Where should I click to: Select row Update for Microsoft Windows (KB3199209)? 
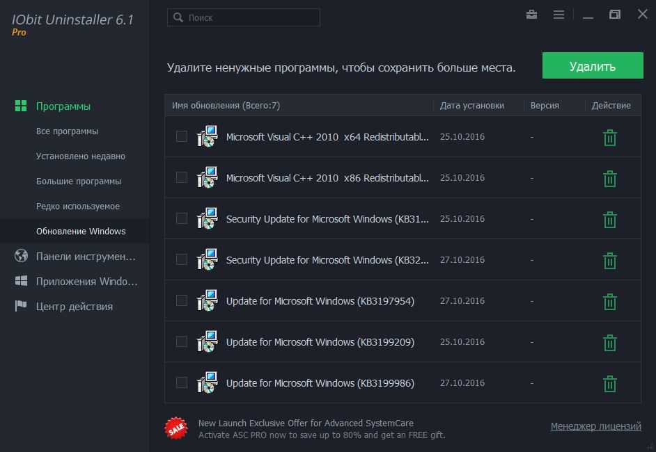tap(403, 341)
